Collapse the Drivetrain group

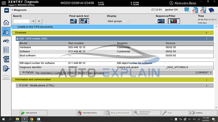point(13,33)
